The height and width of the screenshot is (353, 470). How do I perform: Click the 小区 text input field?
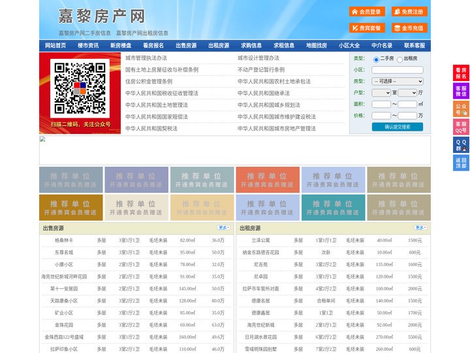point(398,70)
